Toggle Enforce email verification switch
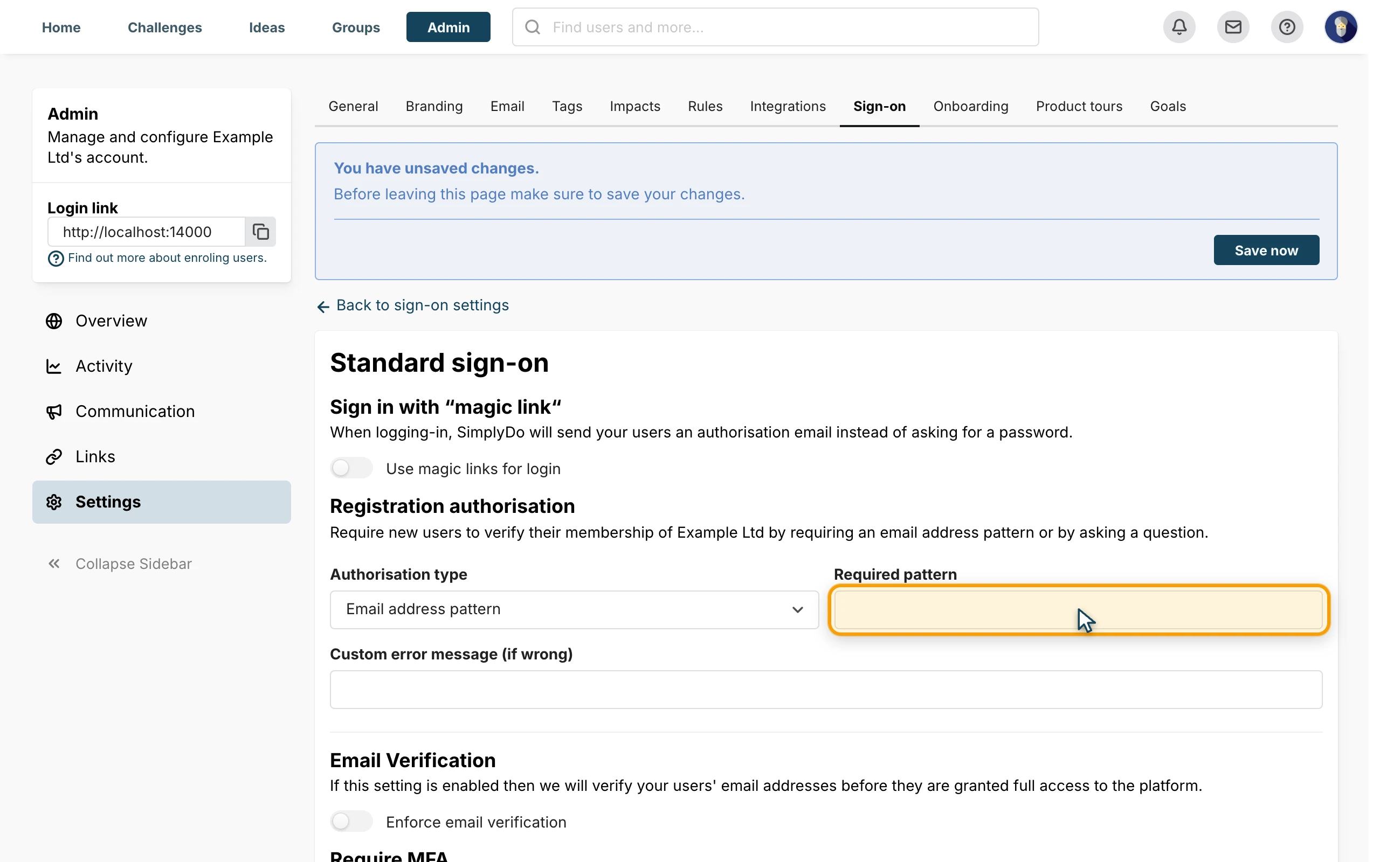Image resolution: width=1380 pixels, height=862 pixels. pyautogui.click(x=351, y=821)
